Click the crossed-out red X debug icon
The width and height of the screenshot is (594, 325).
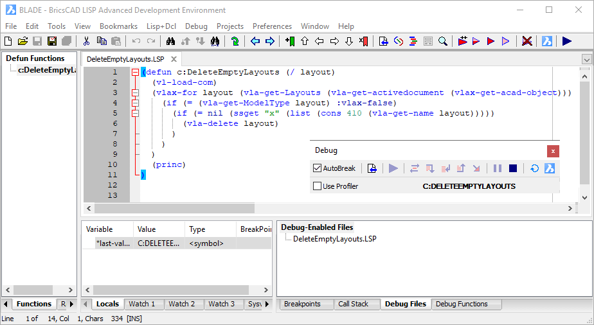[x=526, y=41]
